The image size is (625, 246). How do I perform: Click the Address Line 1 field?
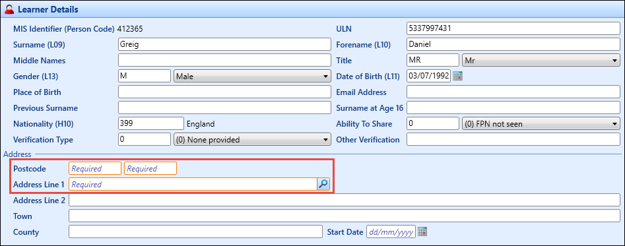193,184
